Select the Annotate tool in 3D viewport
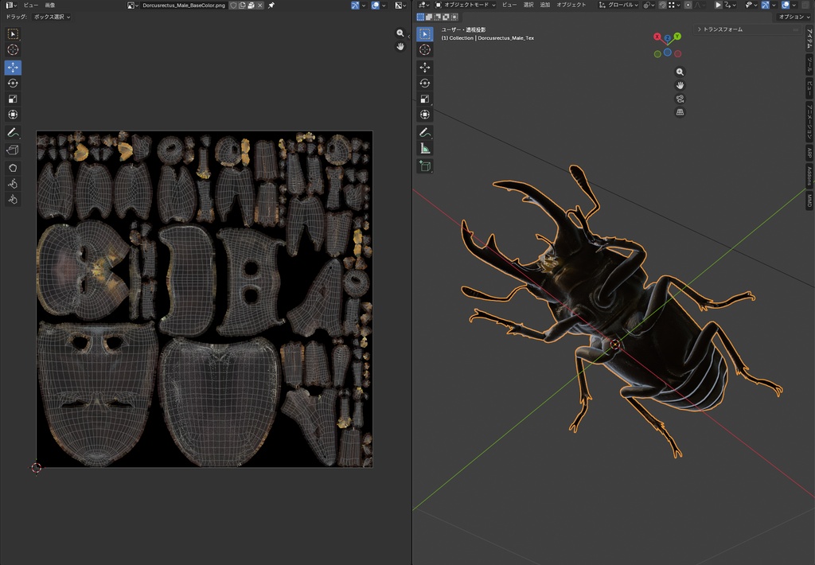The height and width of the screenshot is (565, 815). (x=425, y=133)
